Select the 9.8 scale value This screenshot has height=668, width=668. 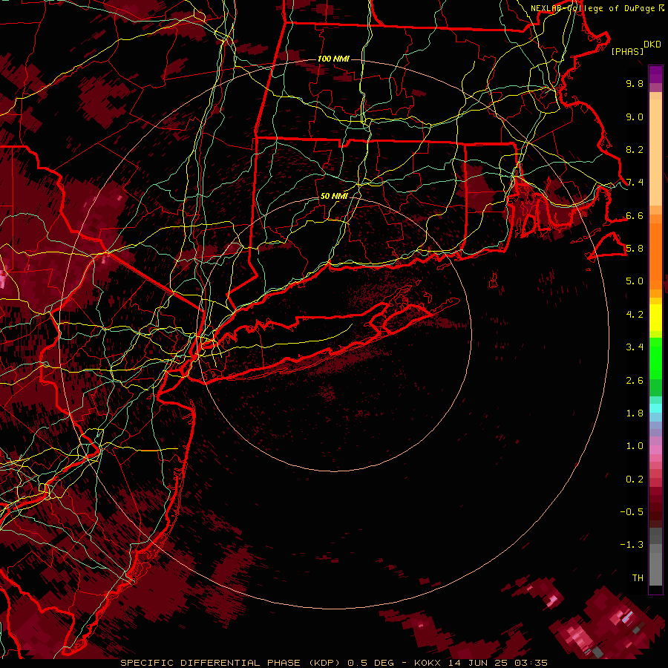click(635, 83)
